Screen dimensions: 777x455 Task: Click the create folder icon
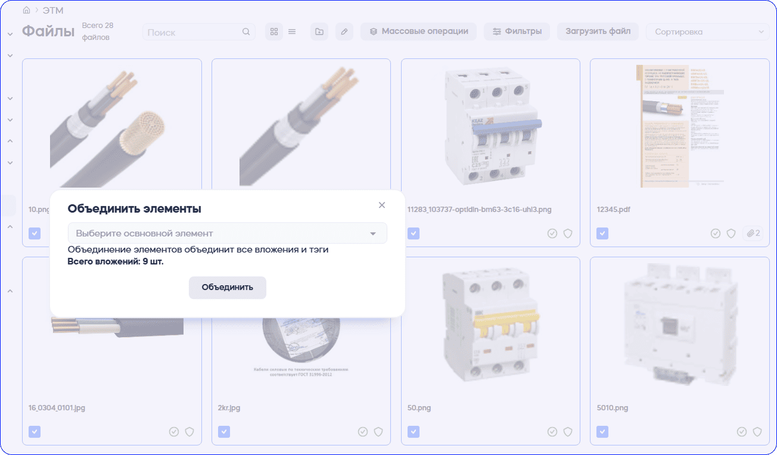tap(319, 32)
